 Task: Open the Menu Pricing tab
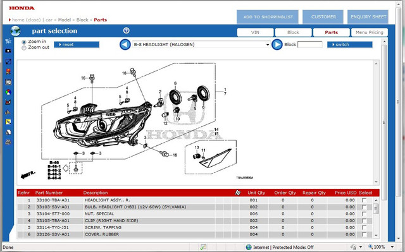coord(370,32)
